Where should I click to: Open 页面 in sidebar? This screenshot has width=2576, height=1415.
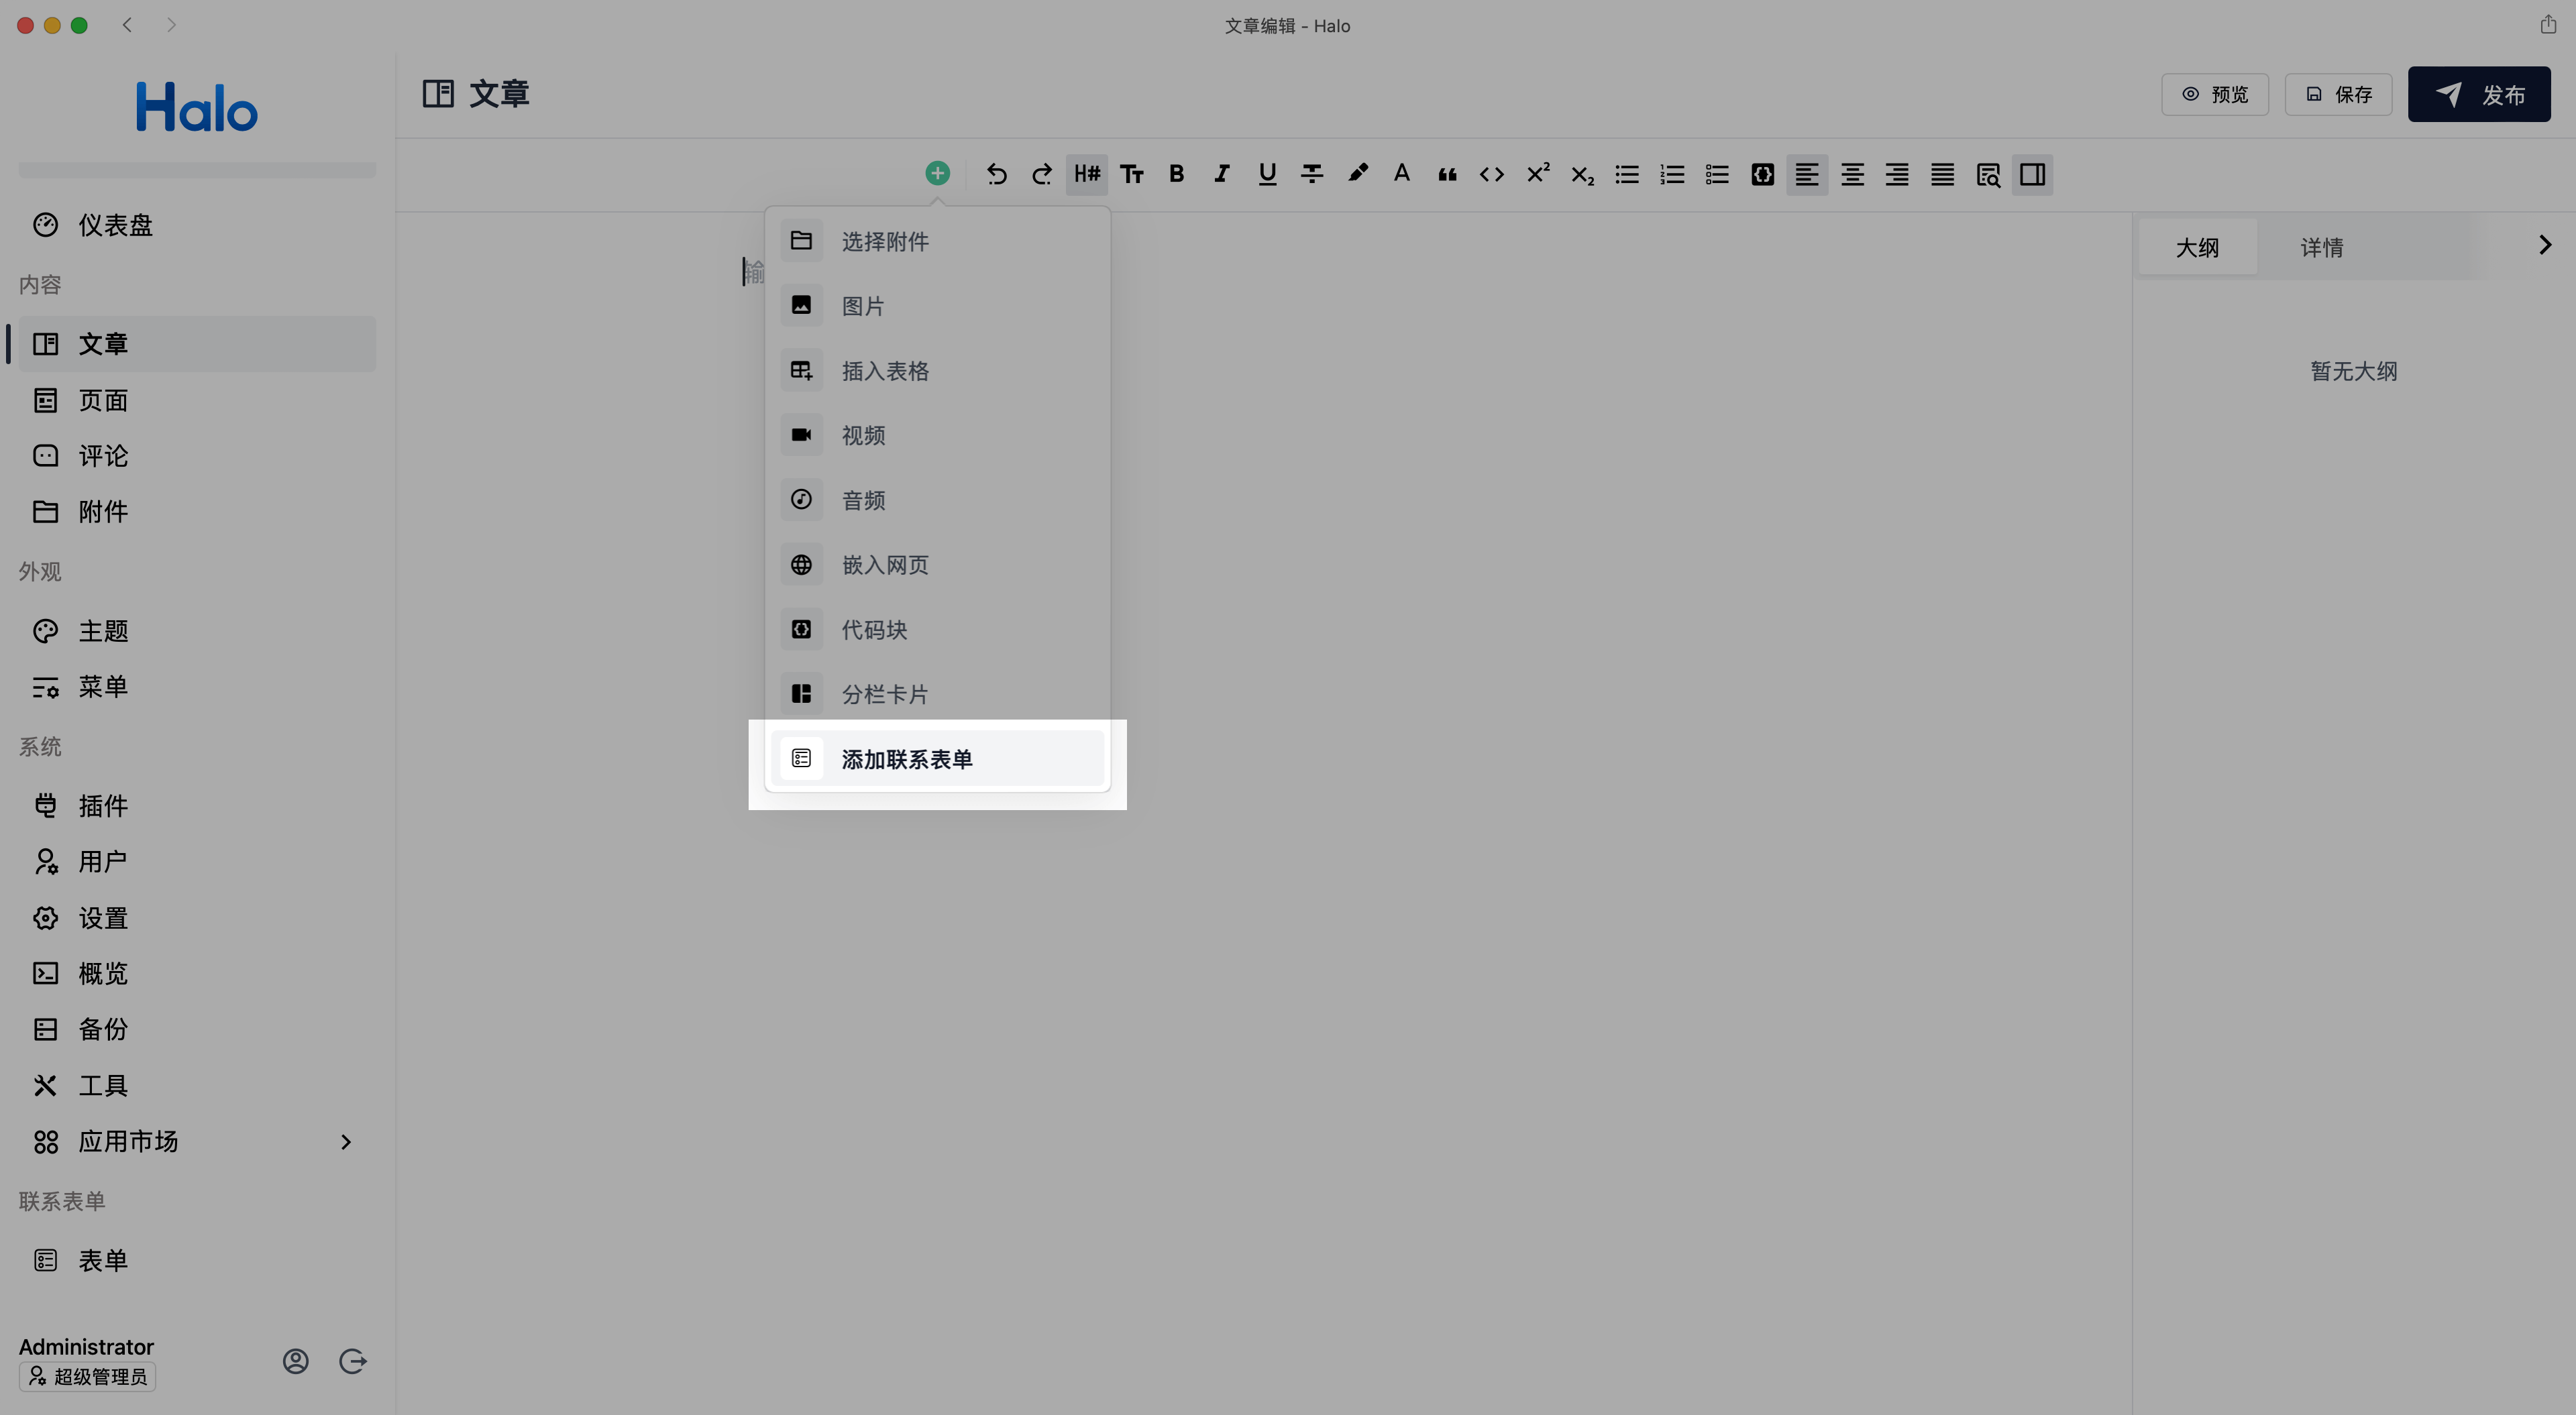tap(197, 400)
